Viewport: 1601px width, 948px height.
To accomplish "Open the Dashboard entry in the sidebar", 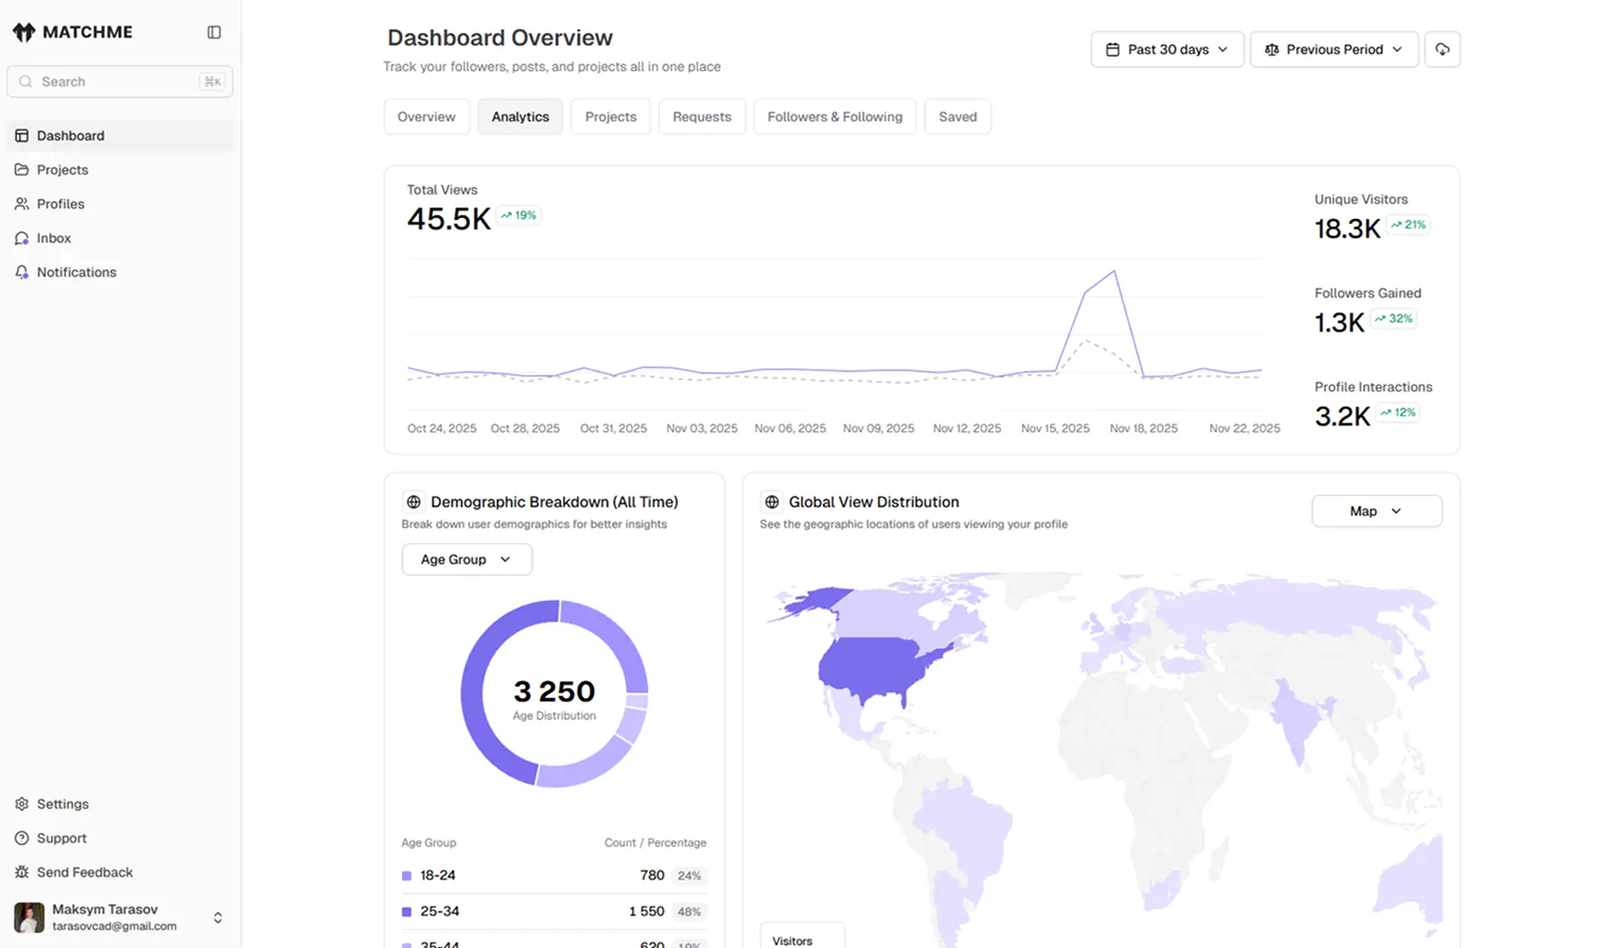I will point(70,136).
